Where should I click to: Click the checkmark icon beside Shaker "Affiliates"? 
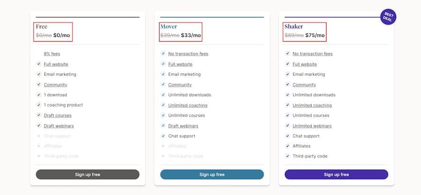click(288, 146)
